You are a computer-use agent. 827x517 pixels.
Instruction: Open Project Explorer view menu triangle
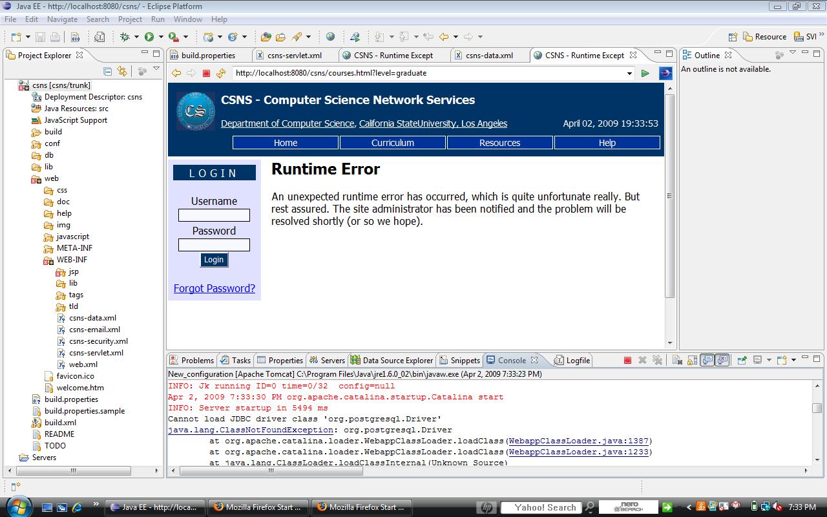156,69
